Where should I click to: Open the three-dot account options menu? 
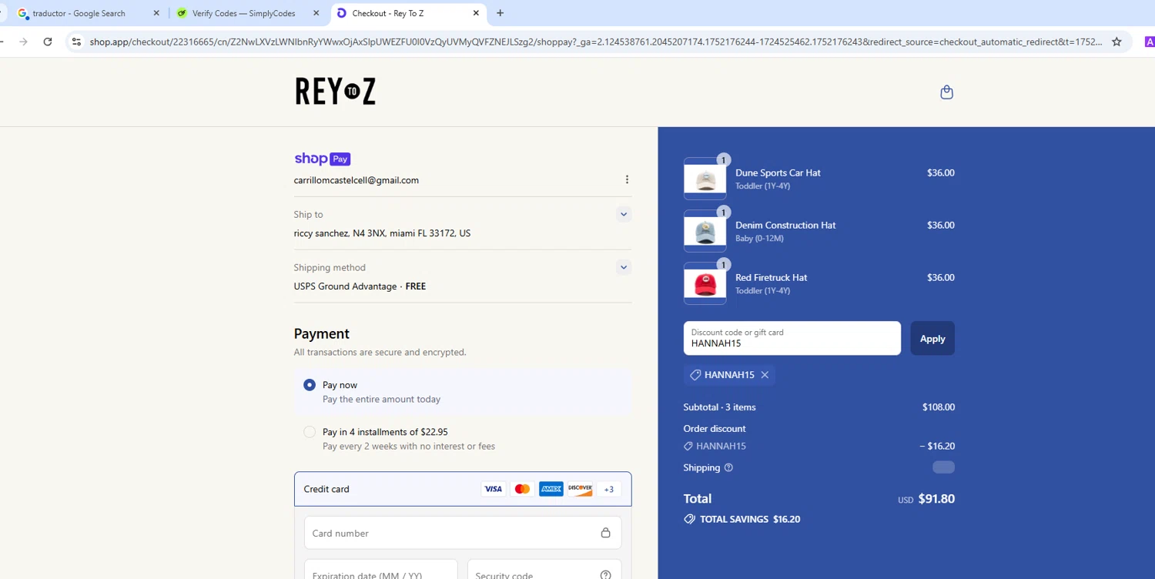point(627,179)
